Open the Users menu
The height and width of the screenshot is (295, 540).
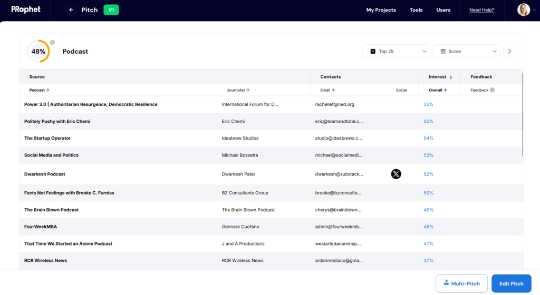443,10
